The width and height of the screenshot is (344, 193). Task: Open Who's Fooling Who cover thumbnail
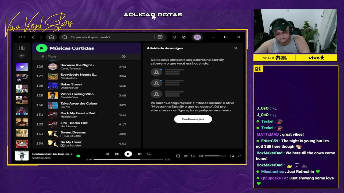click(x=53, y=95)
